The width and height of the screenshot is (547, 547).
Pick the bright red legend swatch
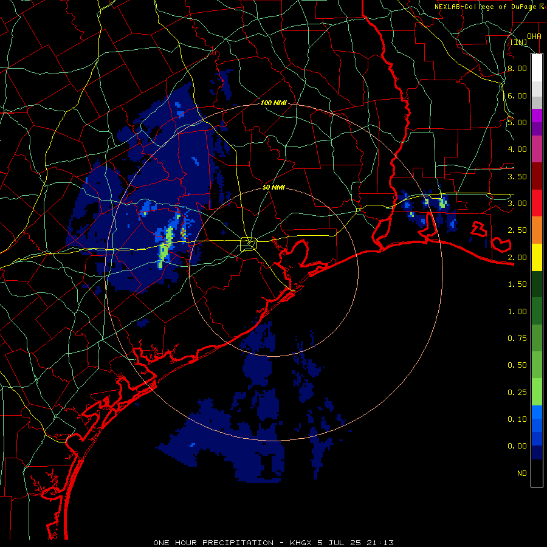coord(537,204)
